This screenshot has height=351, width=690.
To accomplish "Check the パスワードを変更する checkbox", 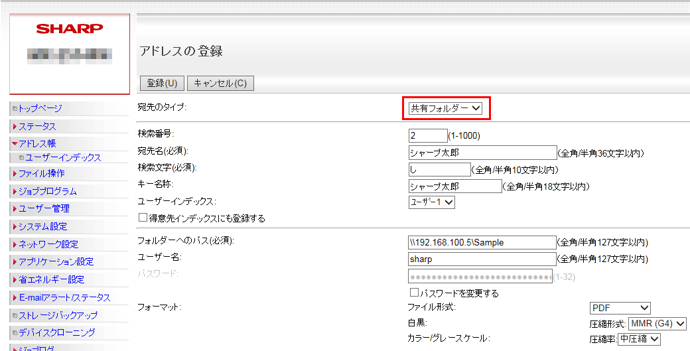I will (414, 293).
